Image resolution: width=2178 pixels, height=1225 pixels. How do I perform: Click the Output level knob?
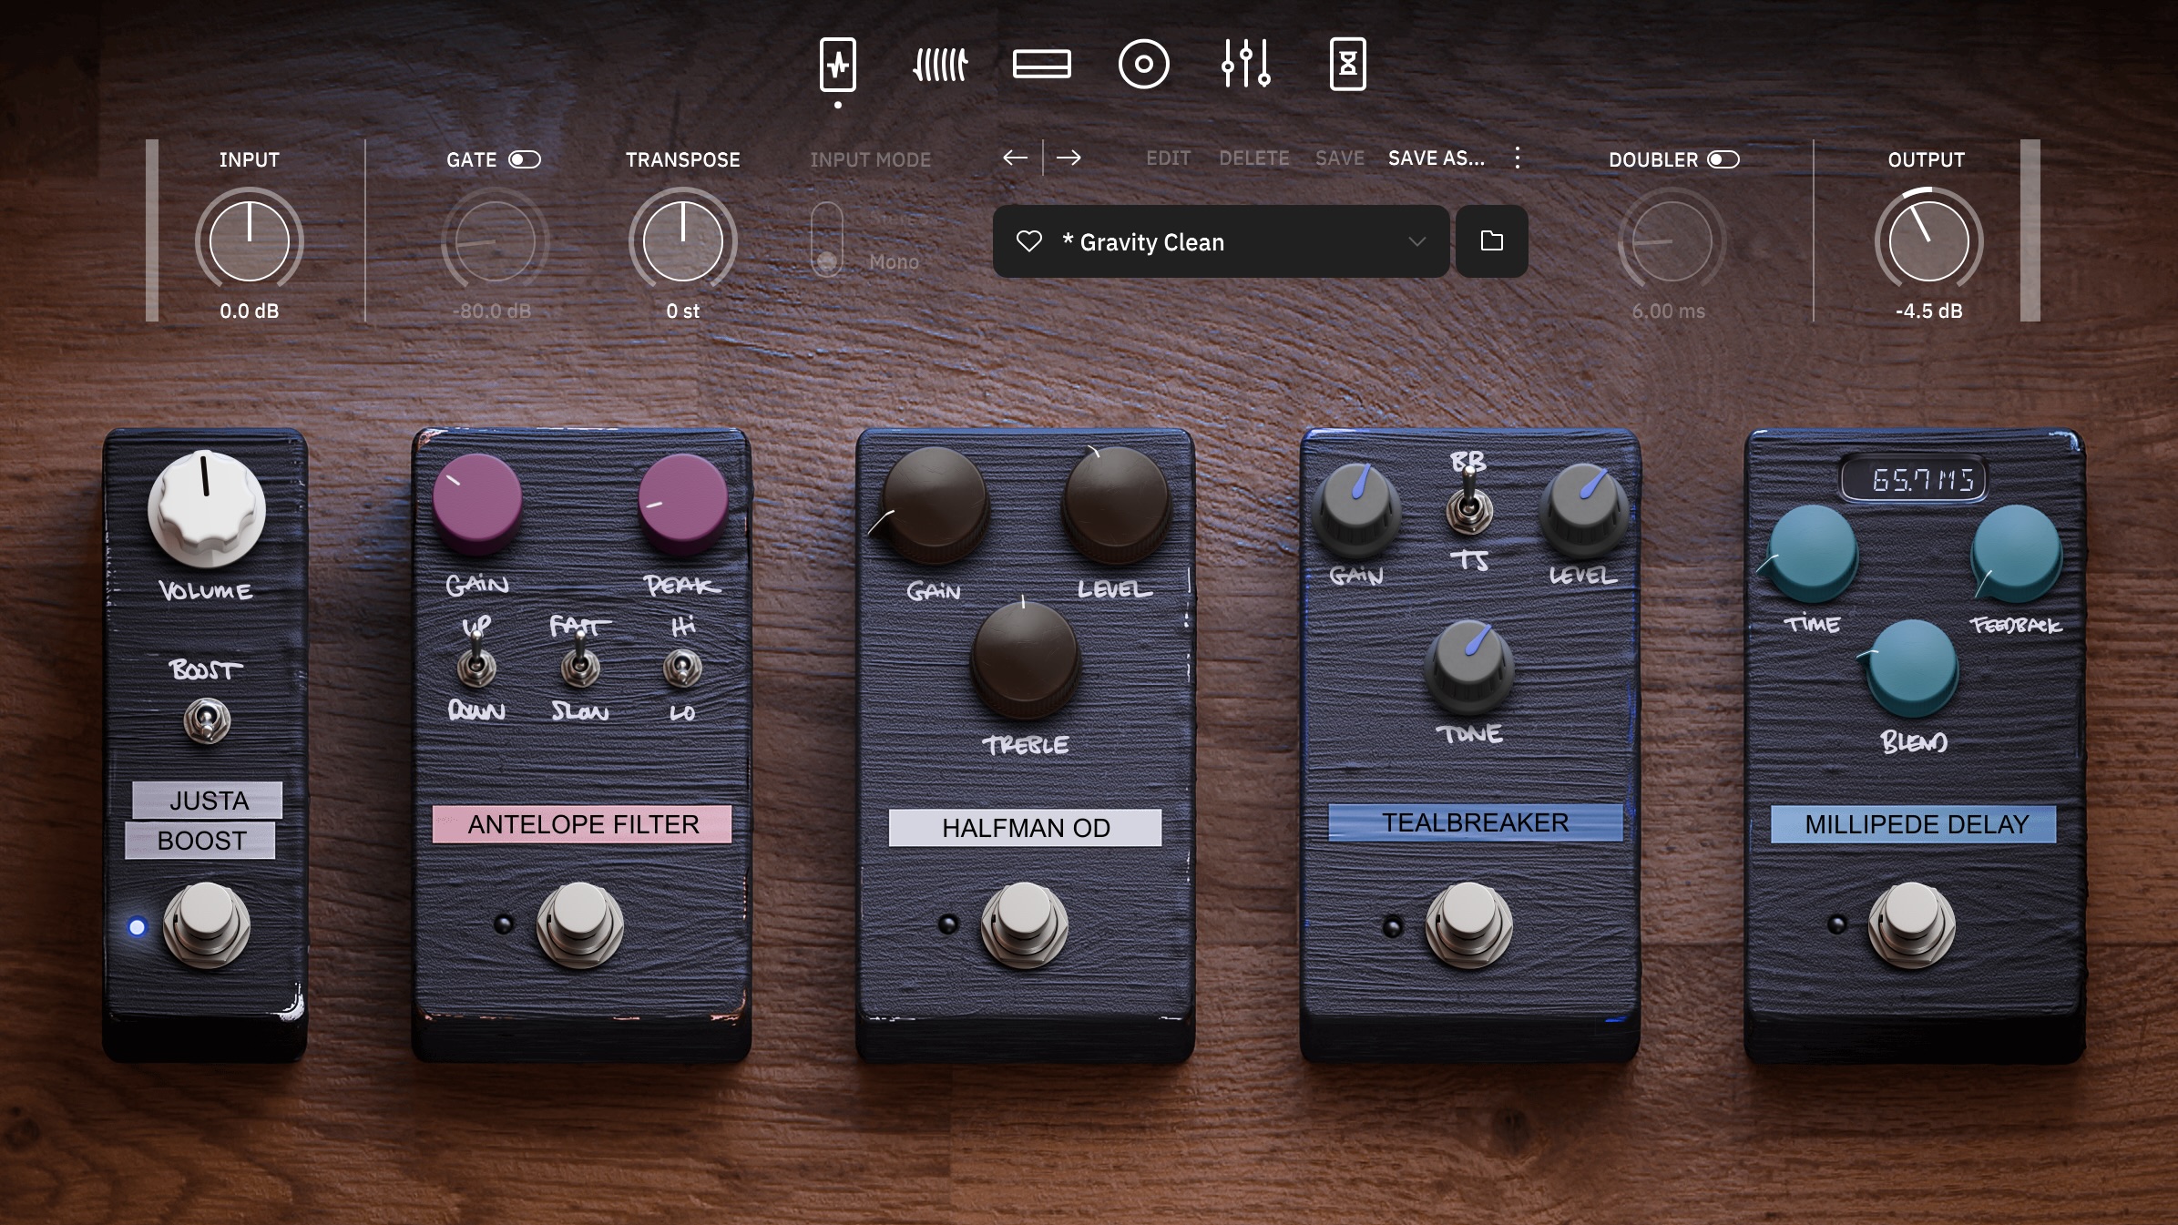(1927, 241)
